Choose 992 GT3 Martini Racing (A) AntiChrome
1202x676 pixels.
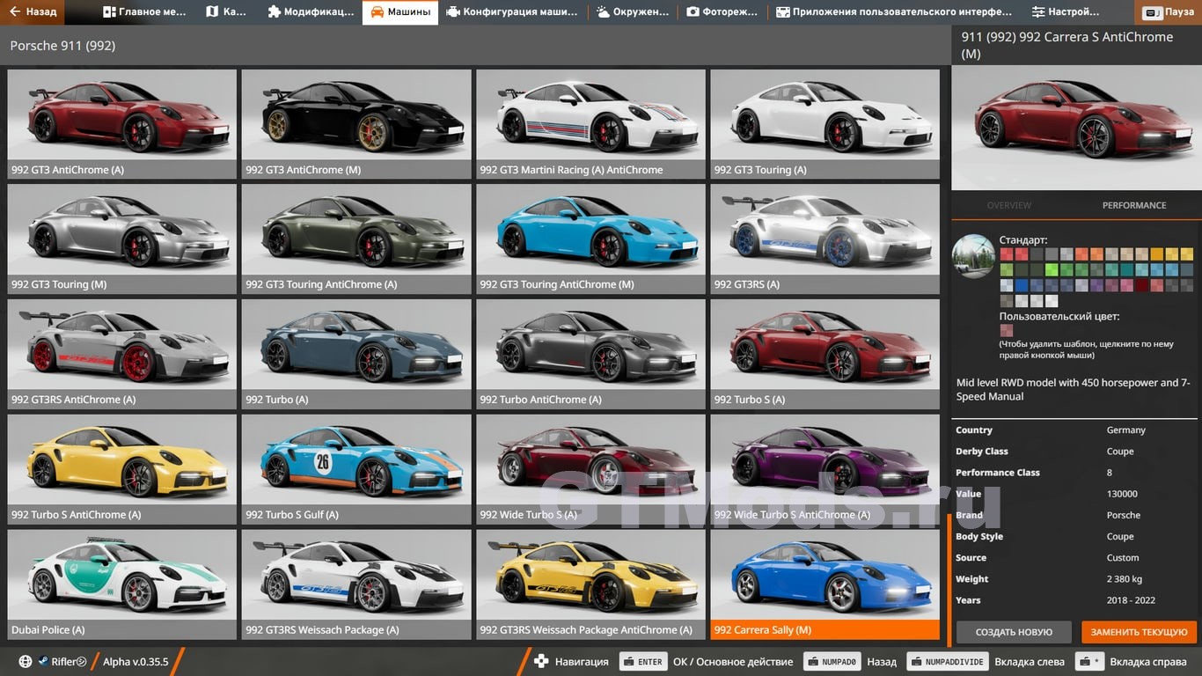pyautogui.click(x=590, y=124)
